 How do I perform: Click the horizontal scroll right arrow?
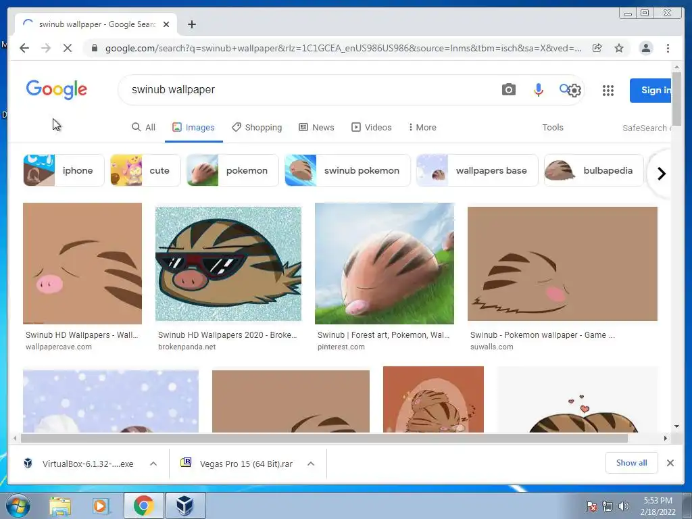click(x=666, y=438)
